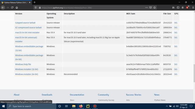
Task: Download XZ compressed source tarball
Action: (x=28, y=28)
